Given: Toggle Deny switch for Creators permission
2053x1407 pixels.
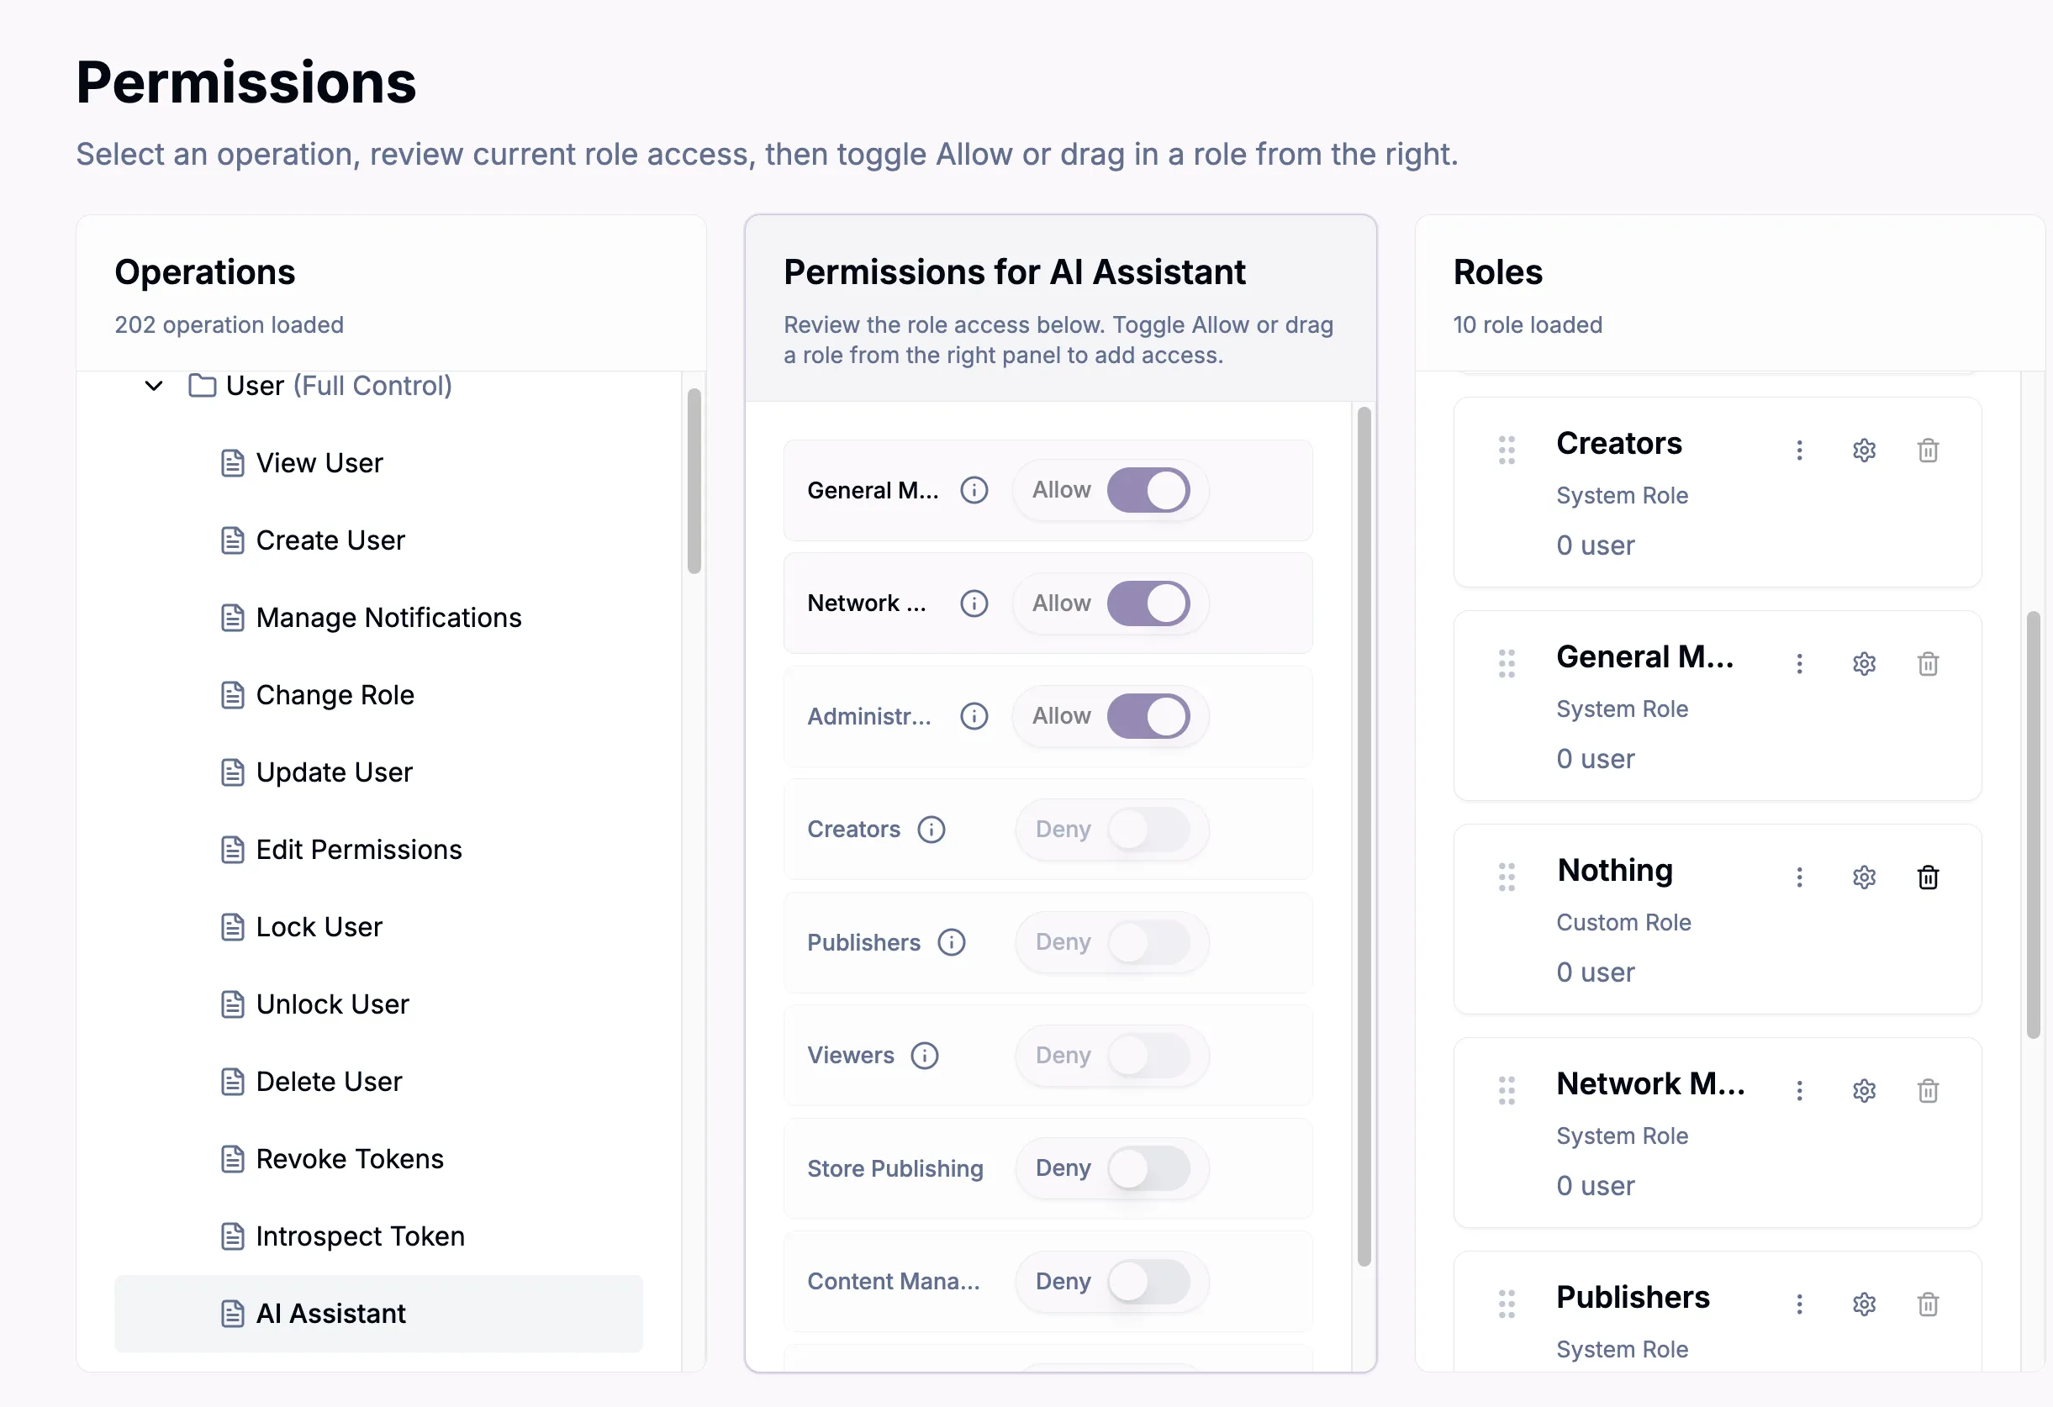Looking at the screenshot, I should [x=1148, y=830].
